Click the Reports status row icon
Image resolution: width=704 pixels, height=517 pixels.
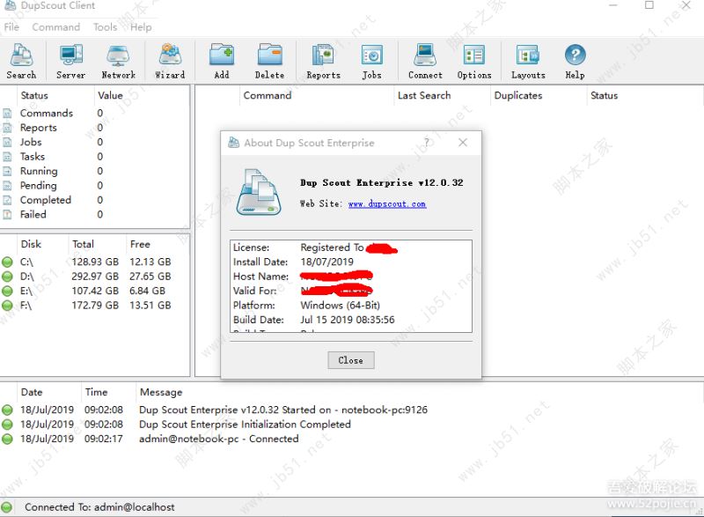point(7,128)
